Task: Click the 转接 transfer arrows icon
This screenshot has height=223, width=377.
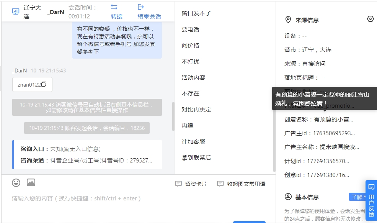Action: [114, 7]
